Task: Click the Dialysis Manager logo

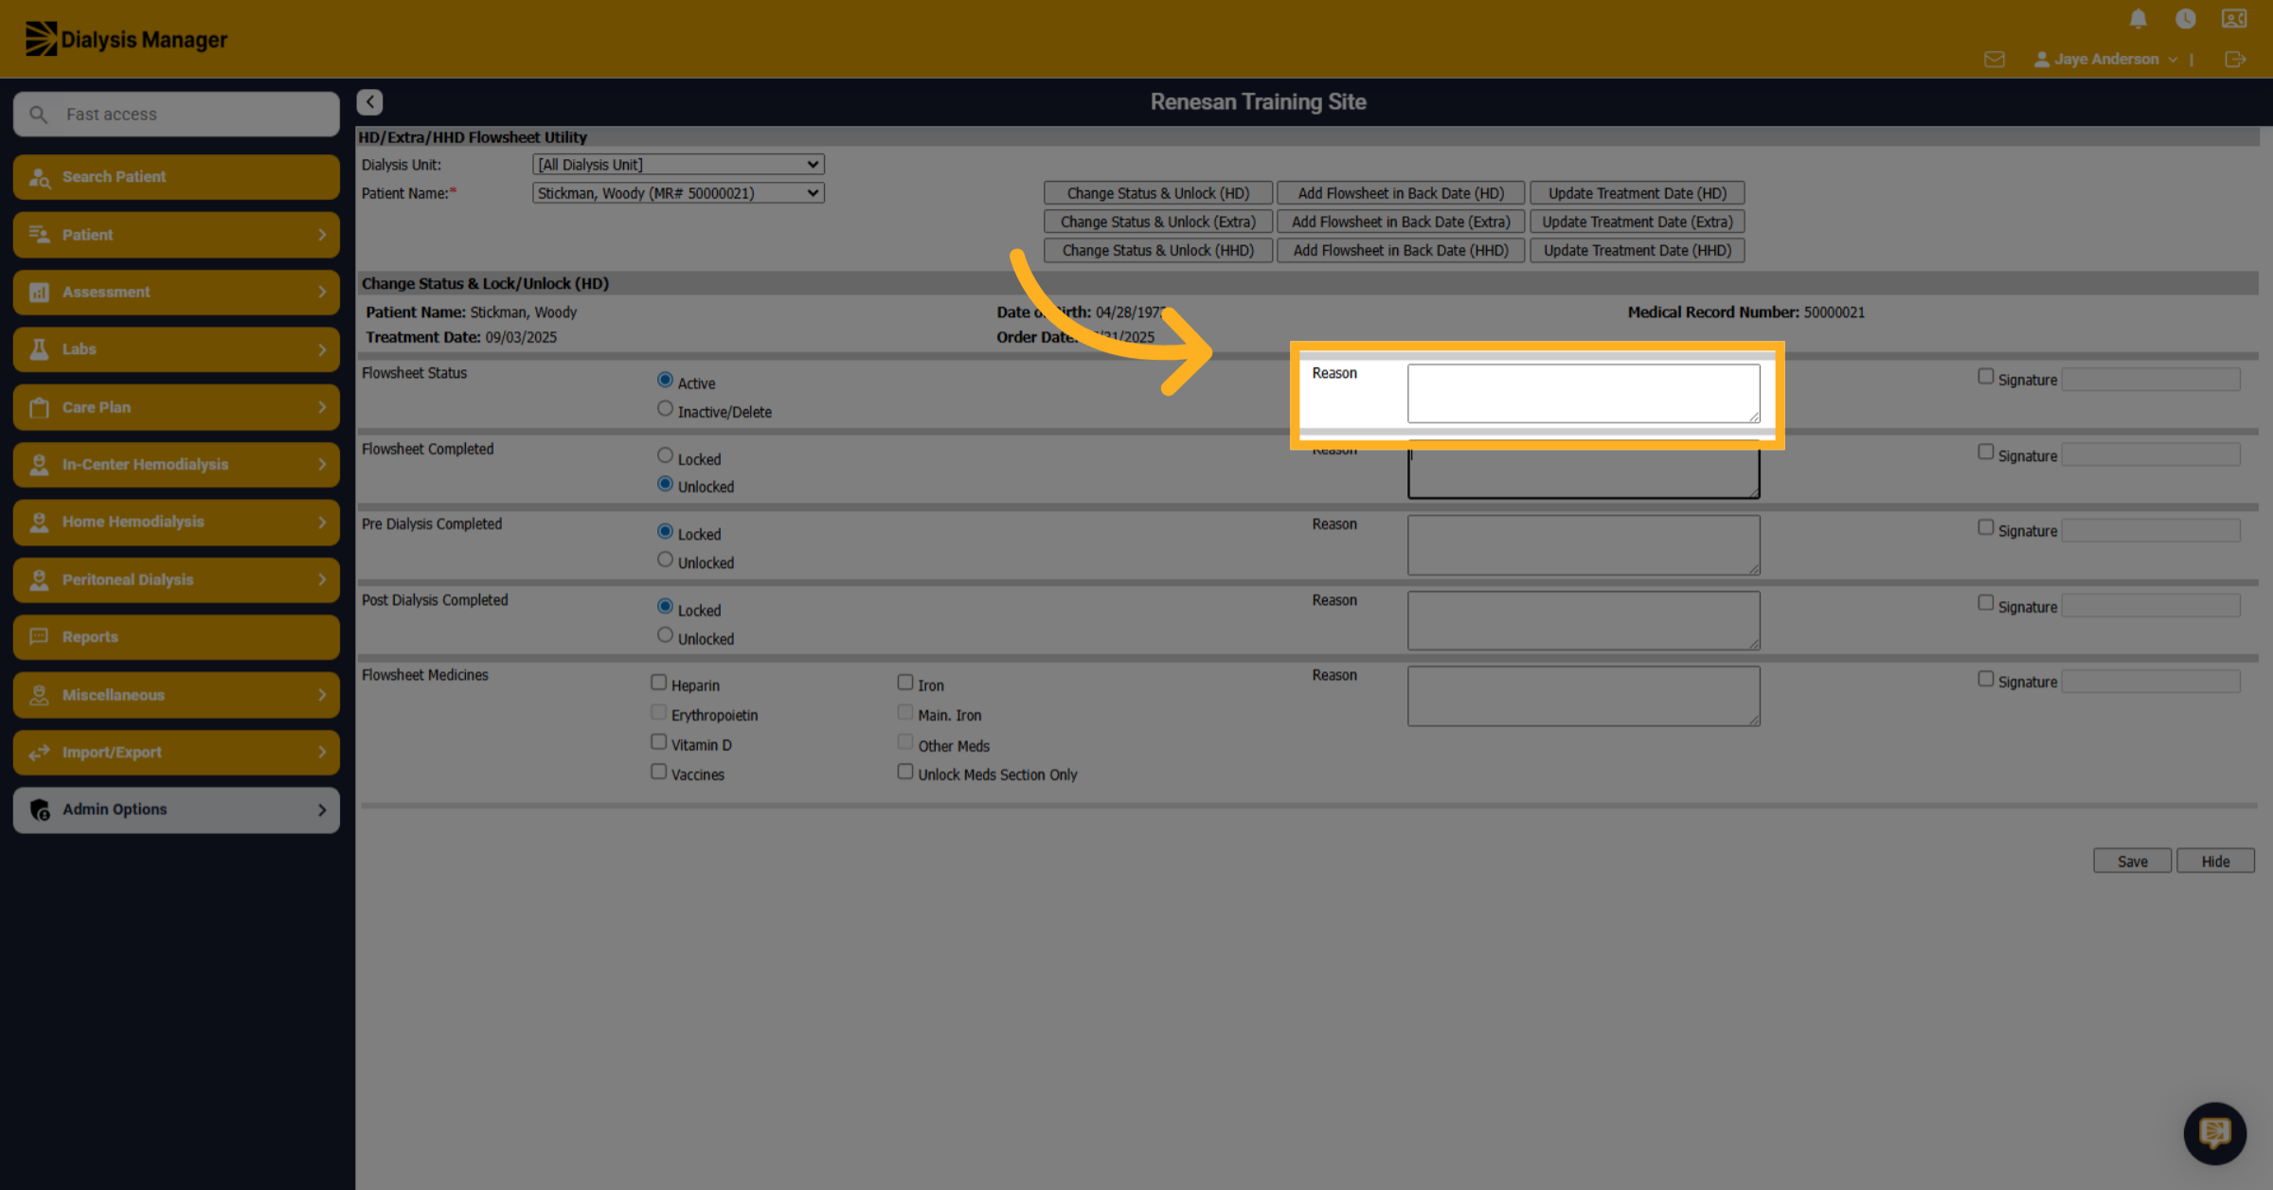Action: [126, 39]
